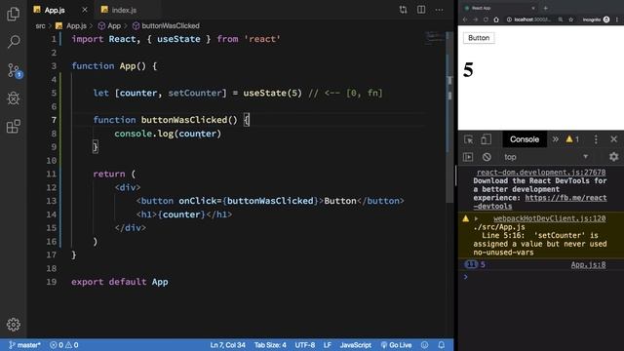
Task: Click the master branch in status bar
Action: [24, 345]
